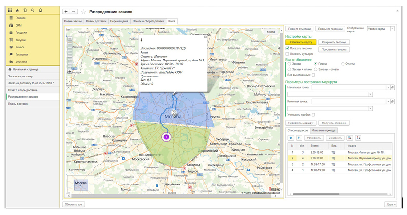Image resolution: width=407 pixels, height=215 pixels.
Task: Move address down with blue down arrow
Action: pos(298,138)
